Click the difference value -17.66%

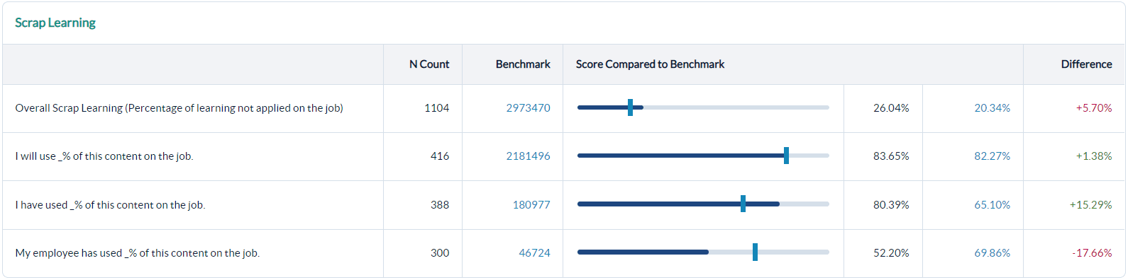[x=1092, y=253]
